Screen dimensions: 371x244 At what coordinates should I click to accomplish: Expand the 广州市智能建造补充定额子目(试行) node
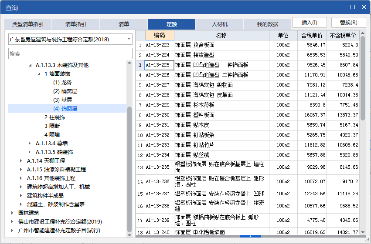[12, 231]
